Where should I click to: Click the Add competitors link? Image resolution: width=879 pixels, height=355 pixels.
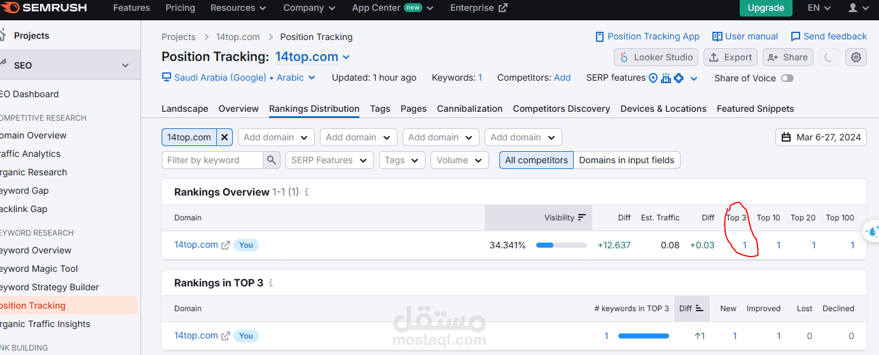coord(562,77)
